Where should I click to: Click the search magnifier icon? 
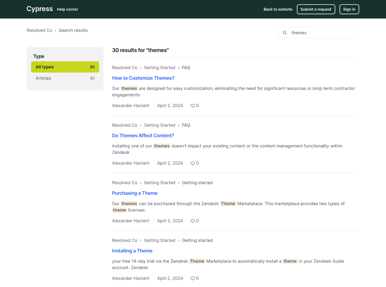285,33
